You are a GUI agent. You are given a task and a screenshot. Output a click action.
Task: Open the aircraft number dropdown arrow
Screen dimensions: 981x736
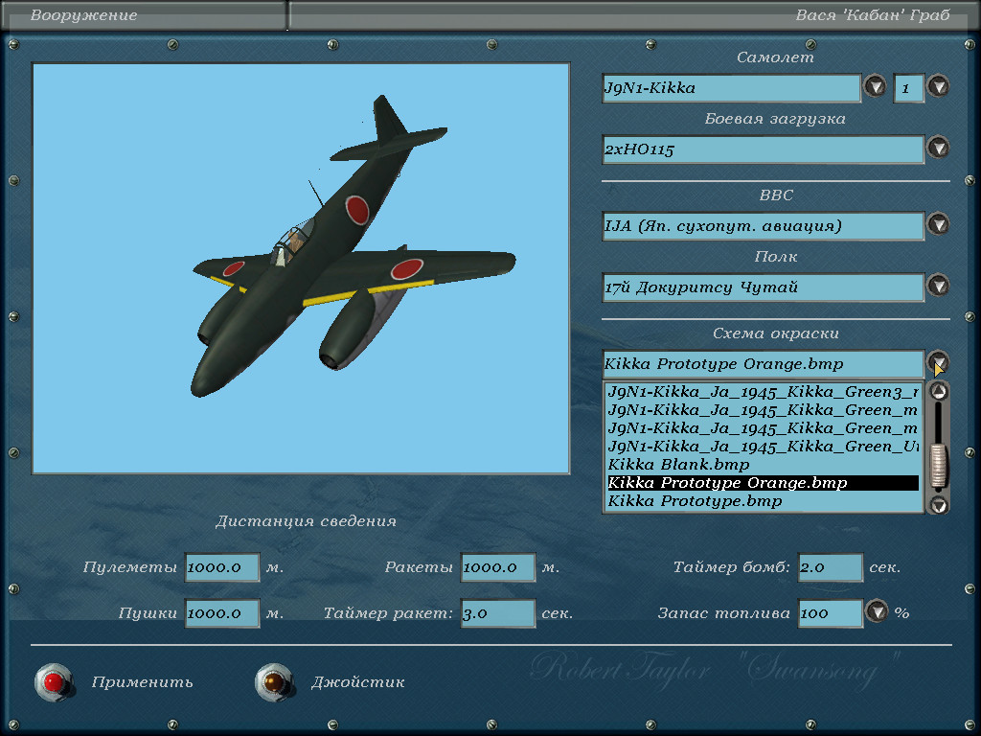pos(938,87)
